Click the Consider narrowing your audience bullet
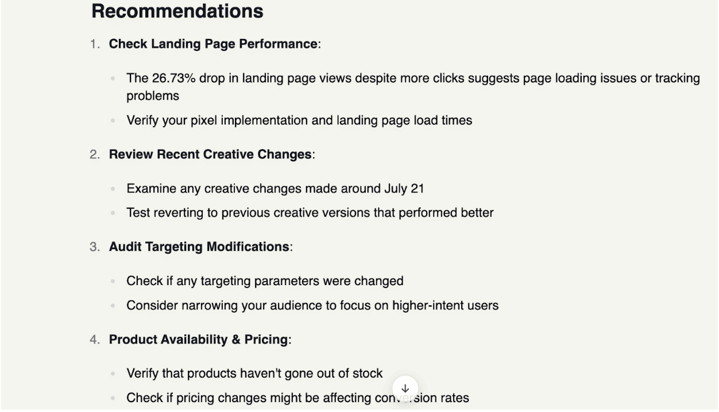The width and height of the screenshot is (719, 412). point(312,305)
